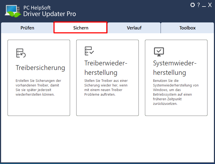Viewport: 215px width, 164px height.
Task: Click the Treibersicherung heading text
Action: tap(40, 68)
